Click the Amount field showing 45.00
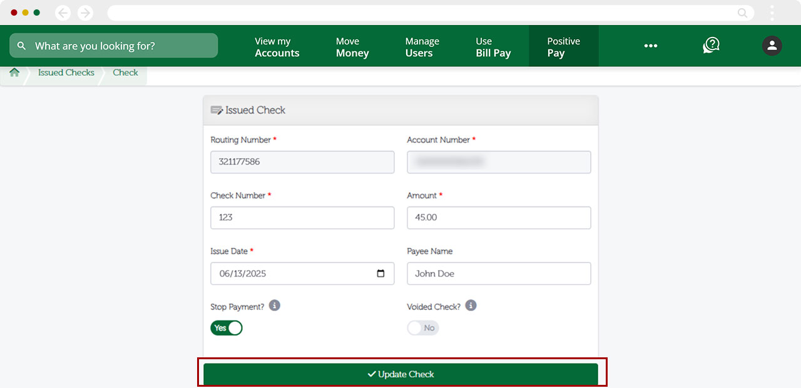 point(499,218)
